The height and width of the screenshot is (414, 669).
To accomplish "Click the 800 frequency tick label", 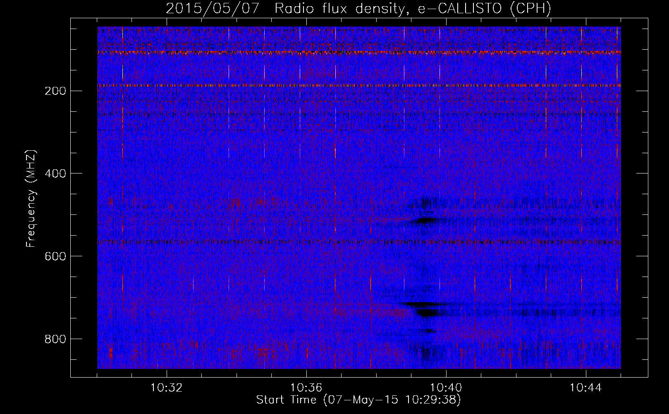I will click(x=55, y=339).
